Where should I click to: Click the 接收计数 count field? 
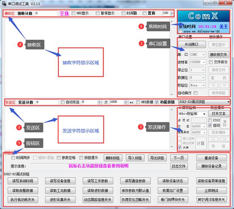pyautogui.click(x=46, y=13)
